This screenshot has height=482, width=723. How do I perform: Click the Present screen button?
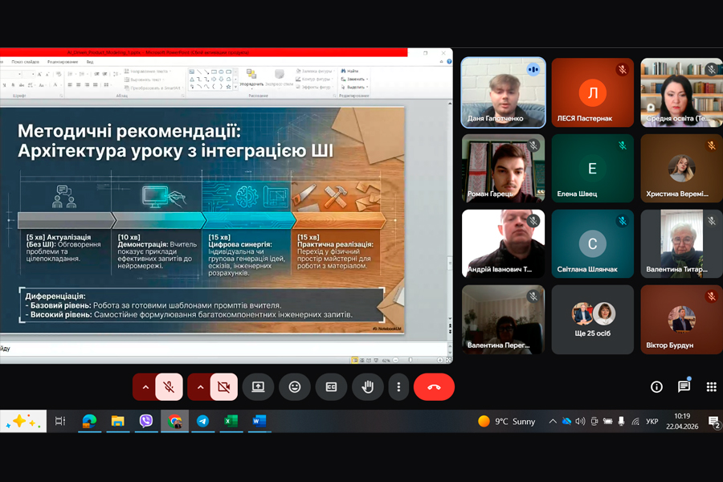[x=258, y=387]
